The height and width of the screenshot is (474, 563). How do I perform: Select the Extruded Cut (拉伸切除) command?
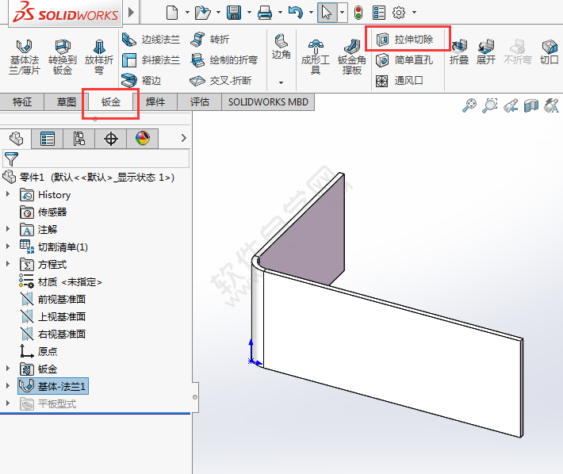tap(404, 39)
